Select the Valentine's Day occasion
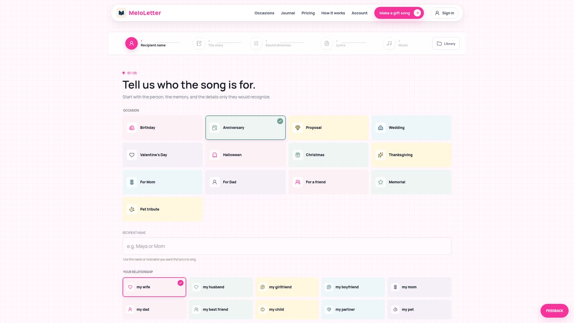Screen dimensions: 574x323 162,155
